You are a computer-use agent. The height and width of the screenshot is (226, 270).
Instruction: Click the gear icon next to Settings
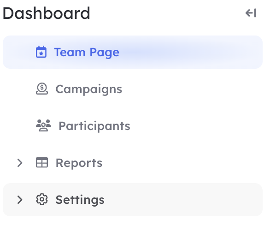42,199
